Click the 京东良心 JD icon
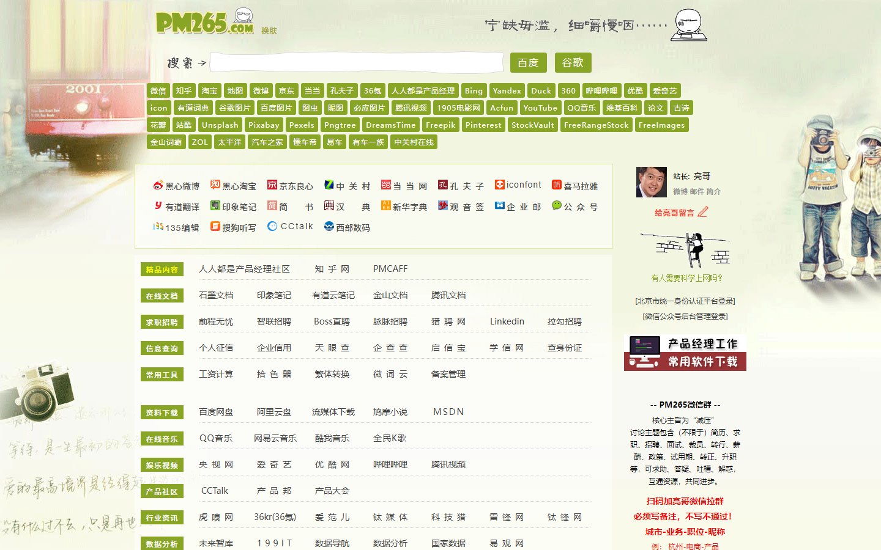 (272, 185)
